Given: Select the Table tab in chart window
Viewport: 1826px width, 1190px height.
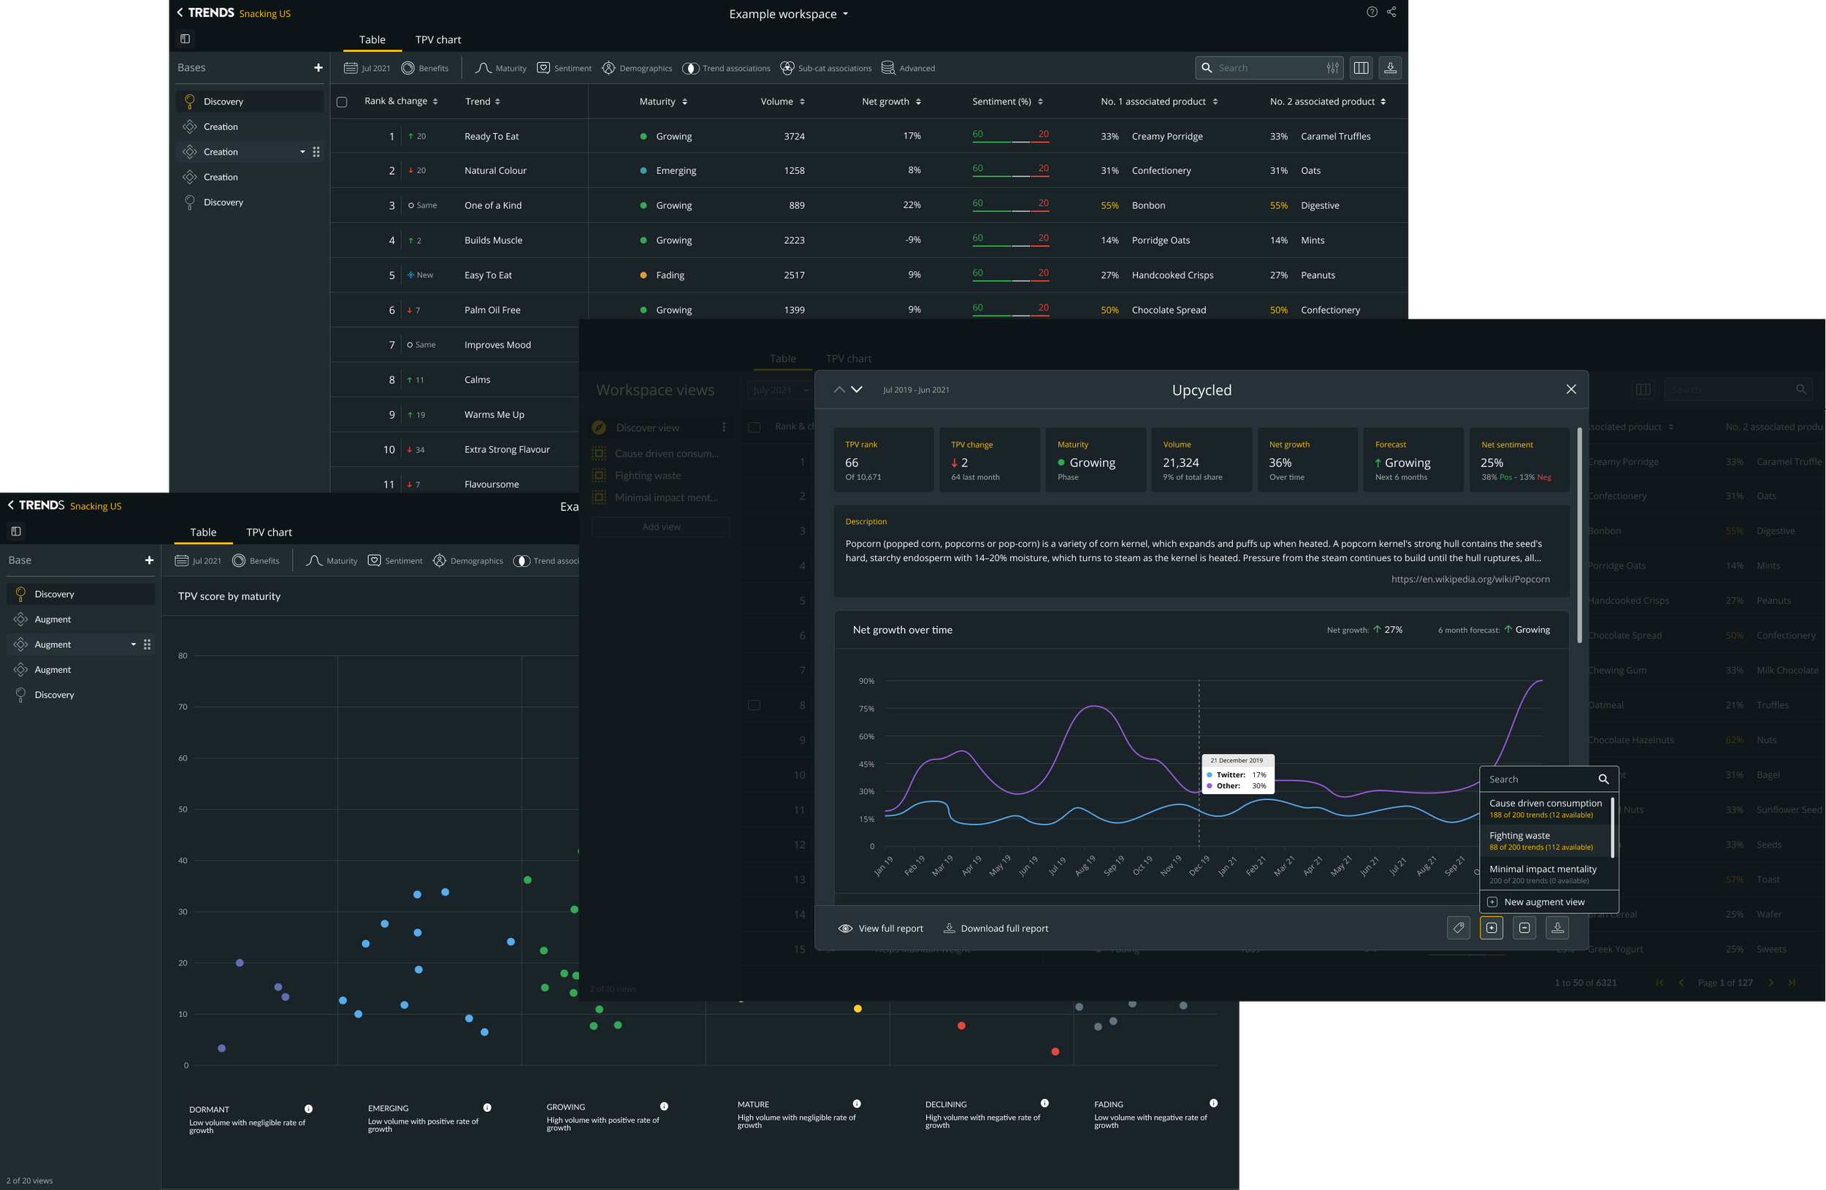Looking at the screenshot, I should [203, 532].
